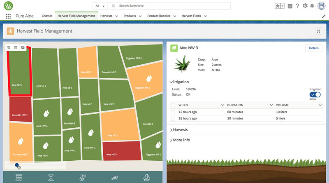Toggle the Irrigation Active switch
The height and width of the screenshot is (183, 329).
coord(315,95)
